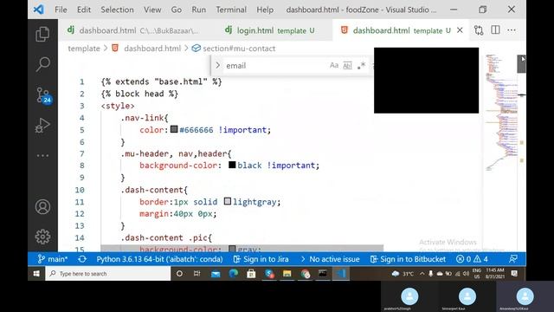Click the Synchronize Changes icon in status bar
The width and height of the screenshot is (554, 312).
(82, 259)
